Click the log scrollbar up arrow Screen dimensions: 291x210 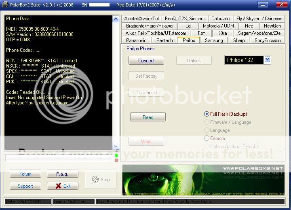[116, 19]
